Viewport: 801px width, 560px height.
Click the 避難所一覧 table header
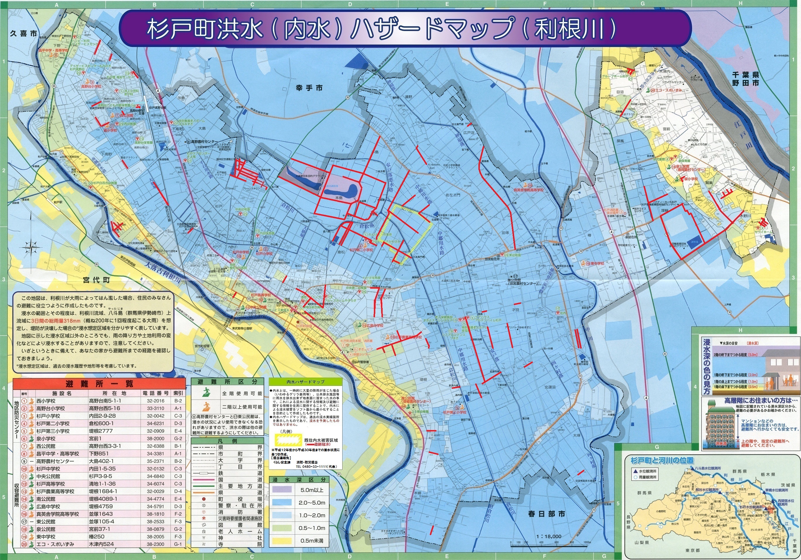click(x=100, y=384)
